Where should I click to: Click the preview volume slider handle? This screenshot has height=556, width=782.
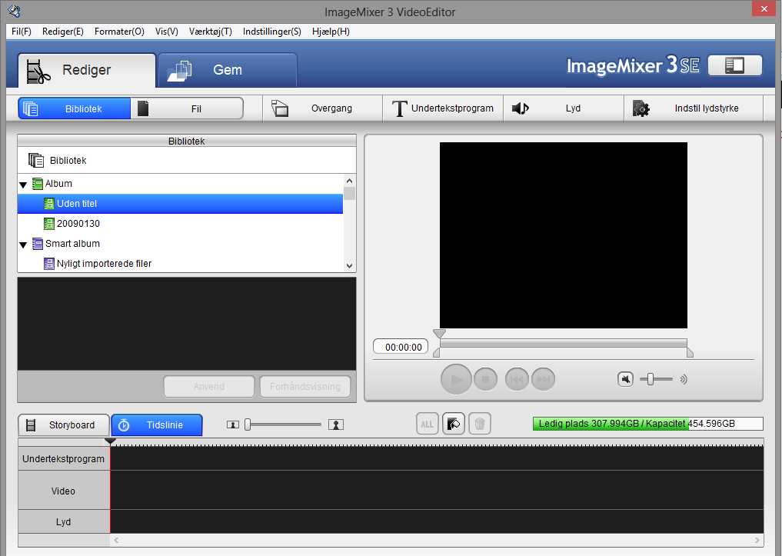651,379
